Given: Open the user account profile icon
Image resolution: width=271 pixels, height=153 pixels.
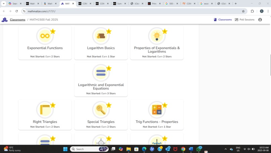Looking at the screenshot, I should click(x=260, y=20).
